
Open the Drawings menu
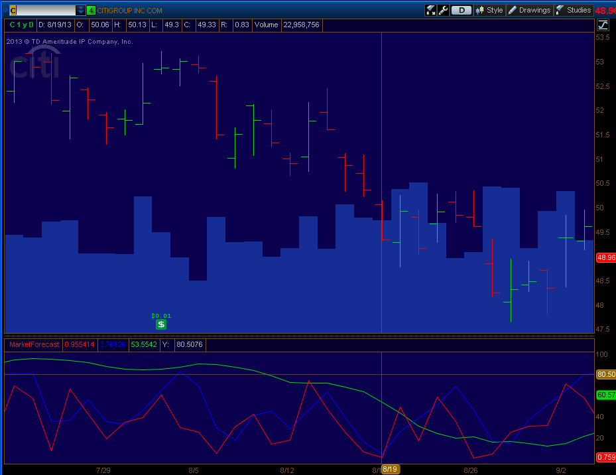click(530, 10)
